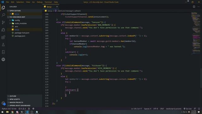Click the editor vertical scrollbar
Viewport: 202px width, 114px height.
[201, 78]
